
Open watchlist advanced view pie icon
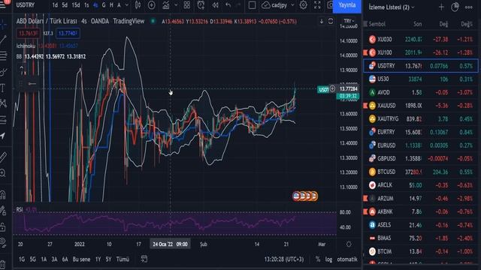click(455, 7)
